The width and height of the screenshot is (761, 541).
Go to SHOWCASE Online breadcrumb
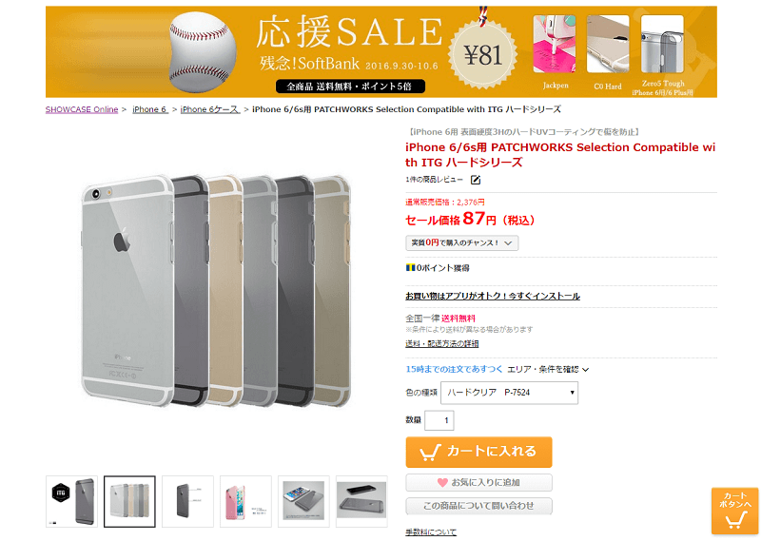[x=82, y=109]
